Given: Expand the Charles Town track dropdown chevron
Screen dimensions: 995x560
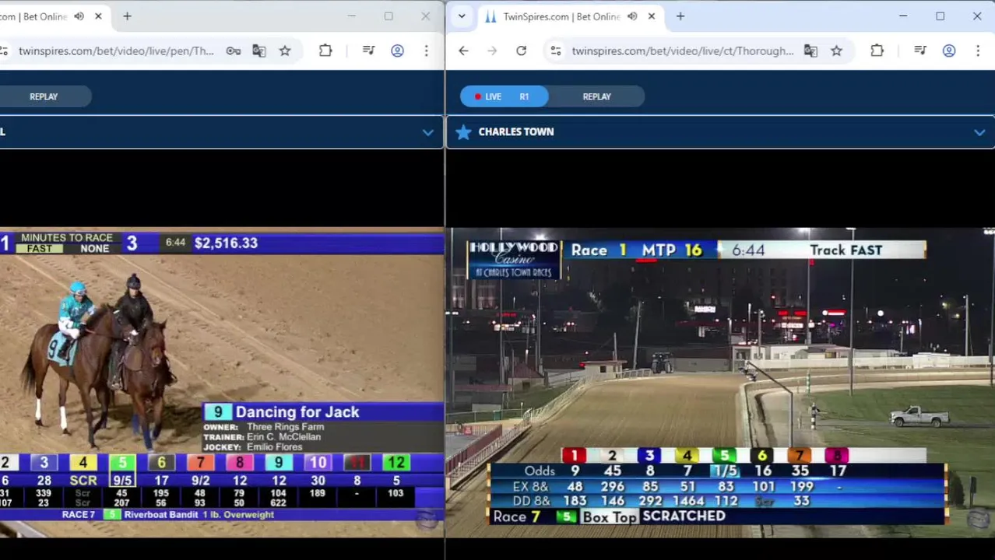Looking at the screenshot, I should pos(979,132).
